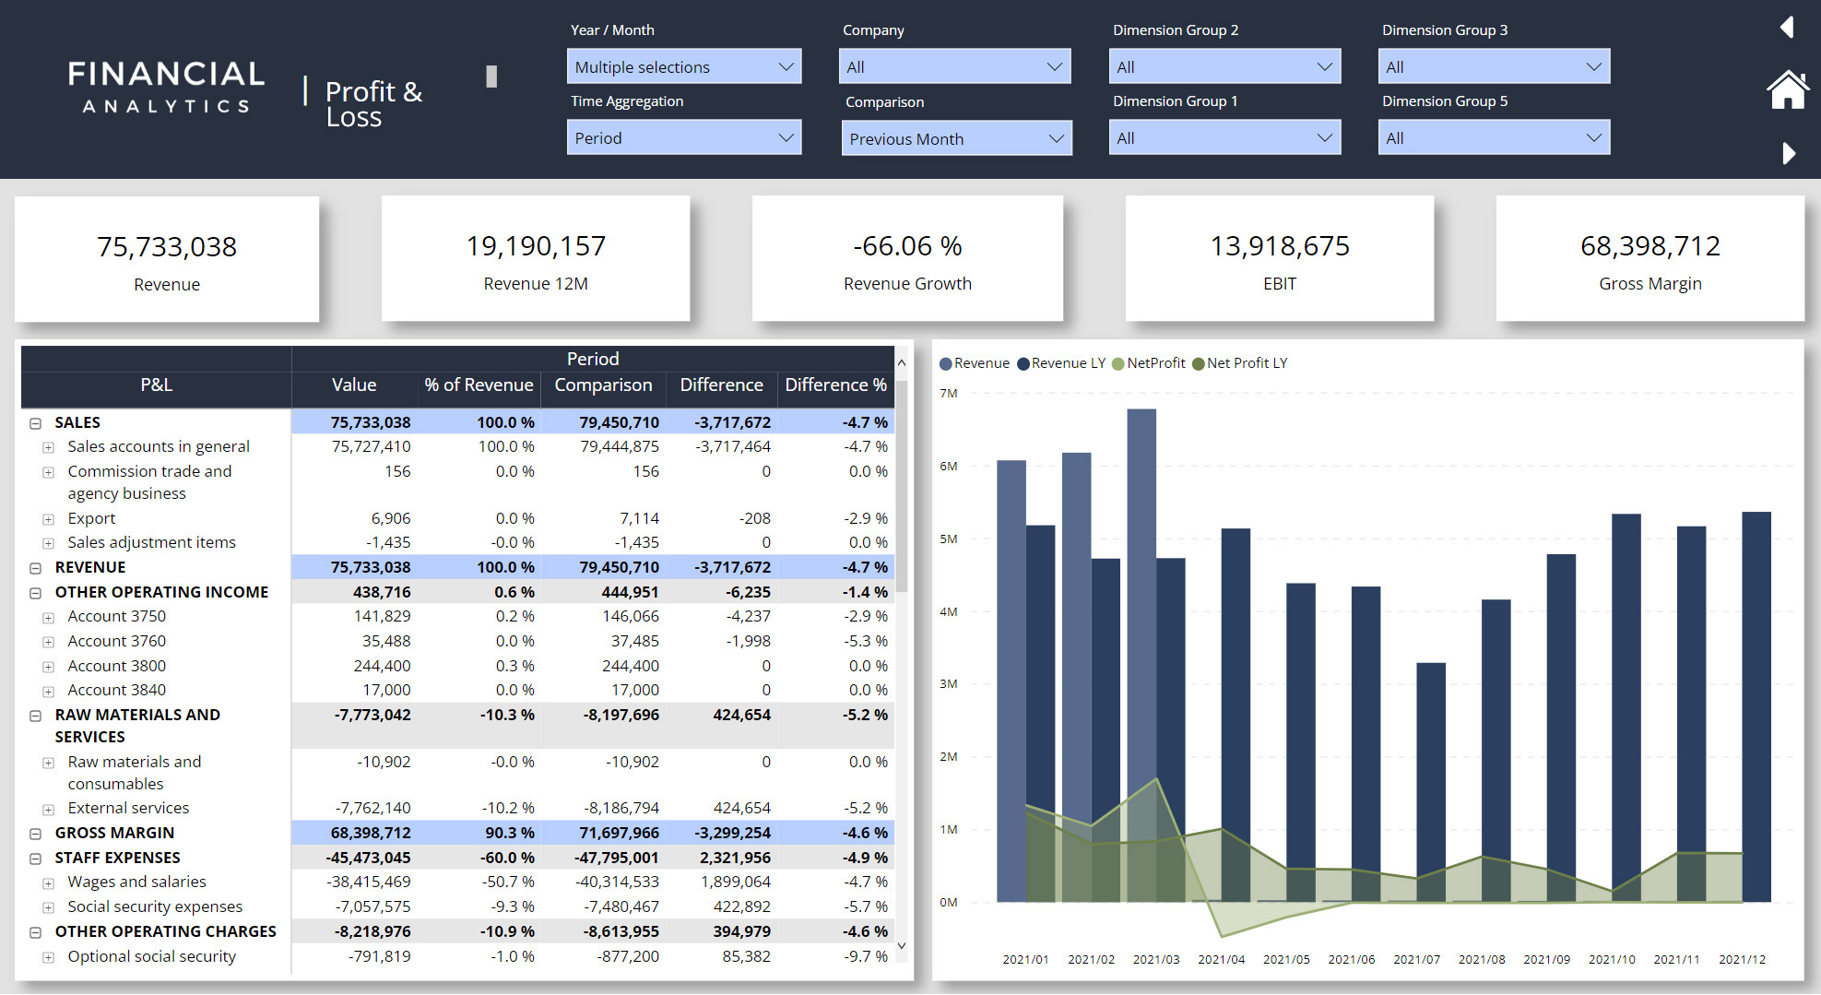The width and height of the screenshot is (1821, 995).
Task: Click the Revenue LY legend marker
Action: pos(1023,364)
